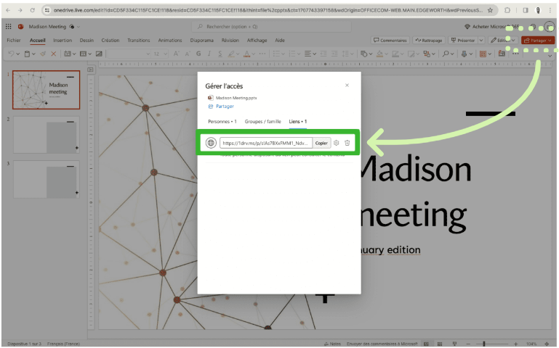Open the Insertion ribbon tab

click(63, 41)
